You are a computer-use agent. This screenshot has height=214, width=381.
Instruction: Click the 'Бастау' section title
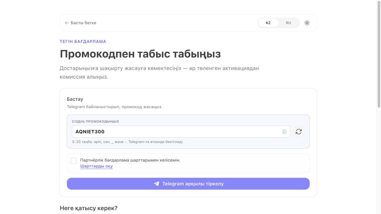pyautogui.click(x=75, y=99)
